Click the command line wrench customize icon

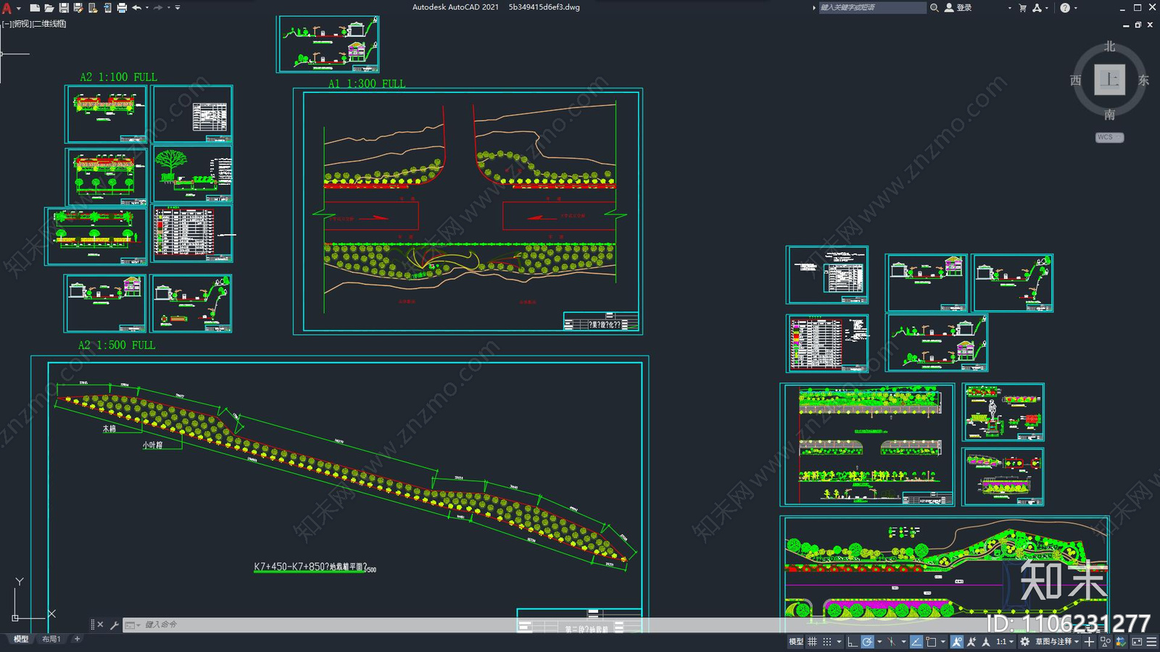click(114, 624)
